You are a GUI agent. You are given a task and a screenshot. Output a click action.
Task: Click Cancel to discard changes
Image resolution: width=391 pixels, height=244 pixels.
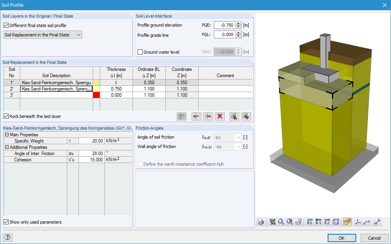point(374,238)
